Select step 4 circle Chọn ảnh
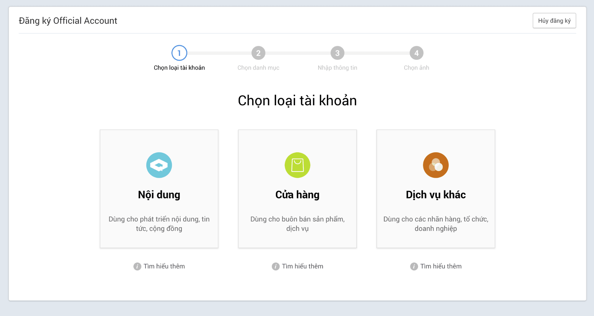This screenshot has width=594, height=316. click(x=417, y=53)
